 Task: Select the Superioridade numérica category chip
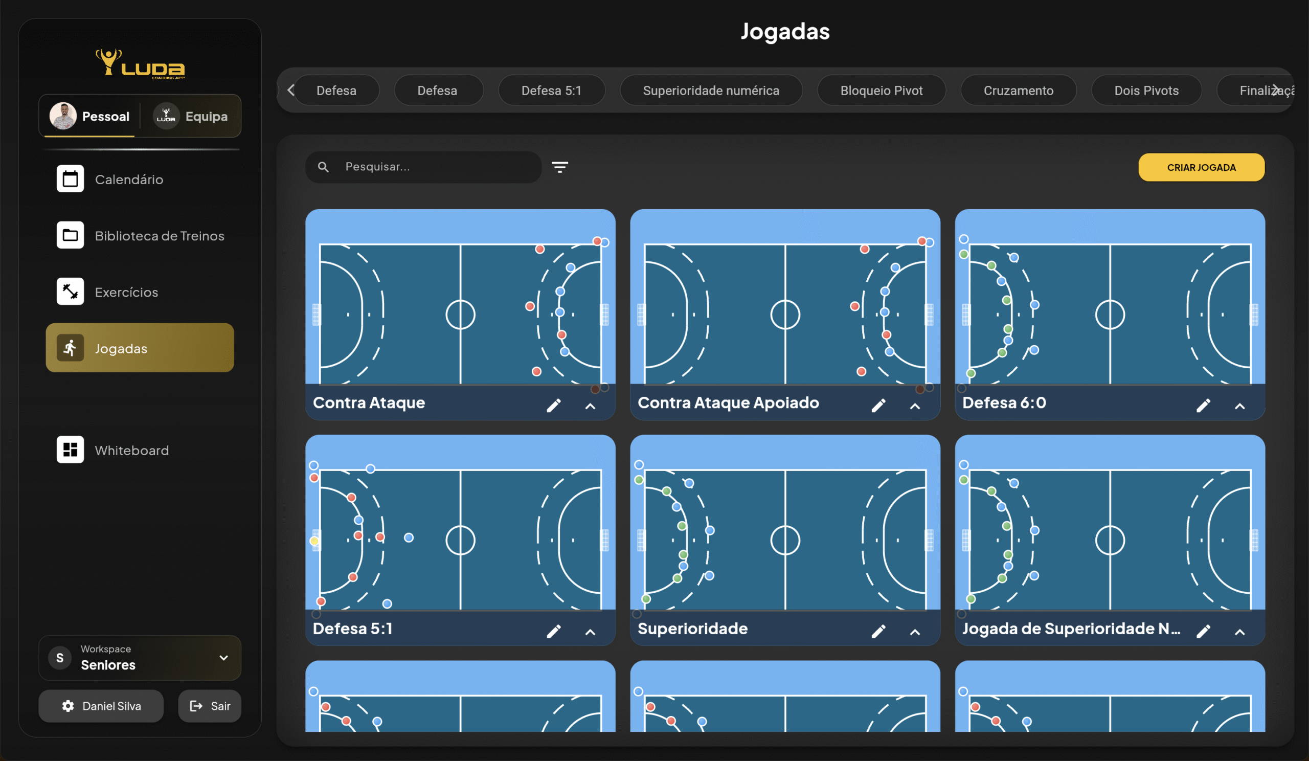coord(711,91)
